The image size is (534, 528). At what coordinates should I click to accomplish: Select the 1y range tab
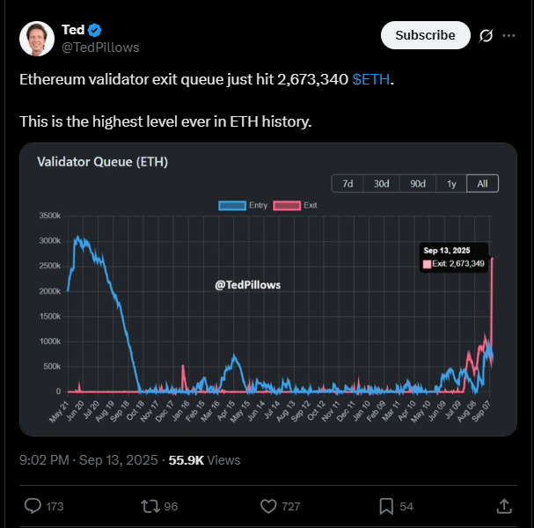click(x=451, y=184)
